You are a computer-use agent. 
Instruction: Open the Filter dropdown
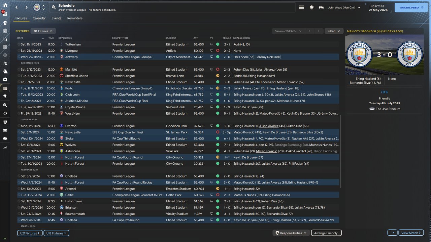[334, 31]
